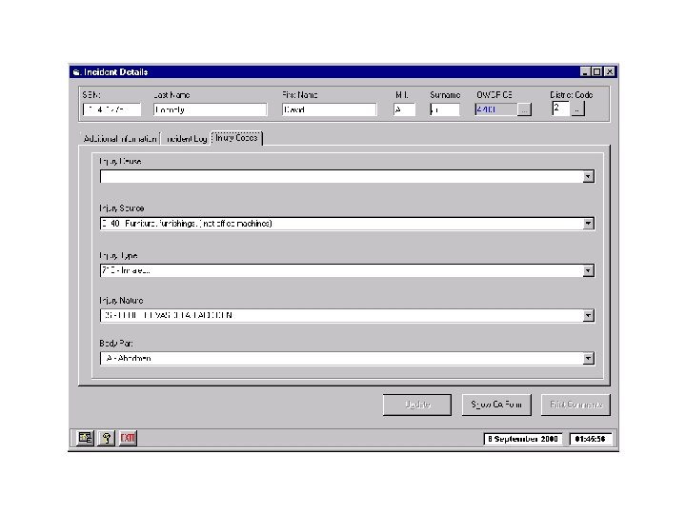The width and height of the screenshot is (686, 514).
Task: Click the Print Comments button
Action: pos(575,405)
